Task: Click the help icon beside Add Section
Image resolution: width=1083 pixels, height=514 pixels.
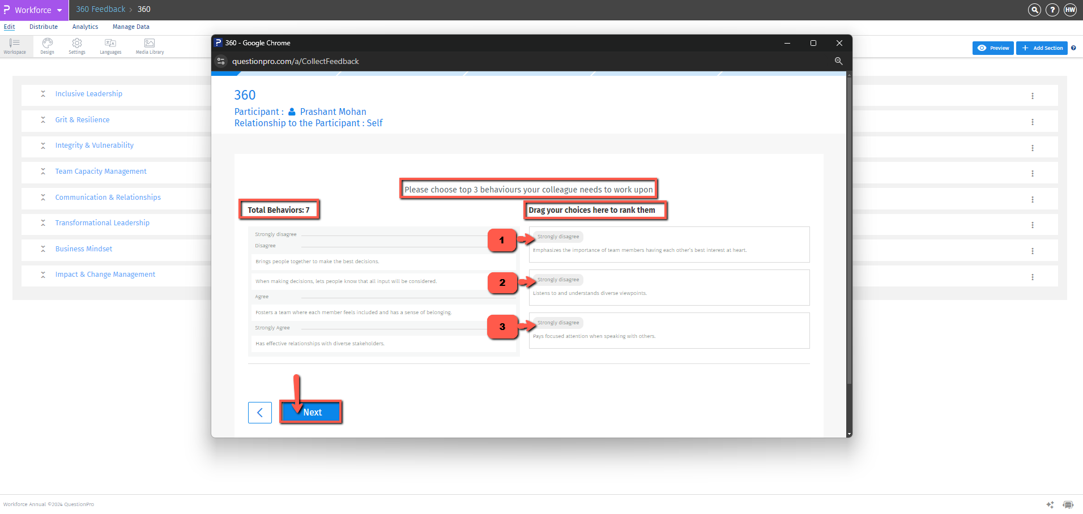Action: 1073,48
